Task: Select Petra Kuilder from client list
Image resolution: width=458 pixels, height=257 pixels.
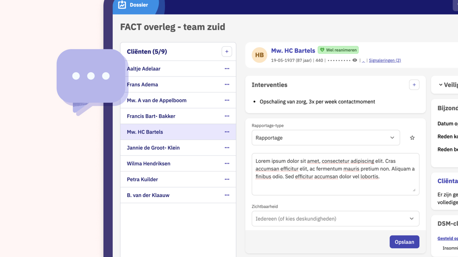Action: (142, 180)
